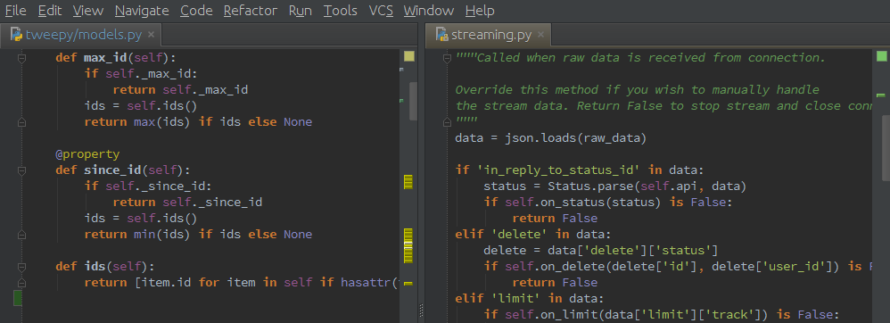This screenshot has height=323, width=890.
Task: Place cursor on 'def since_id(self):' line
Action: tap(123, 170)
